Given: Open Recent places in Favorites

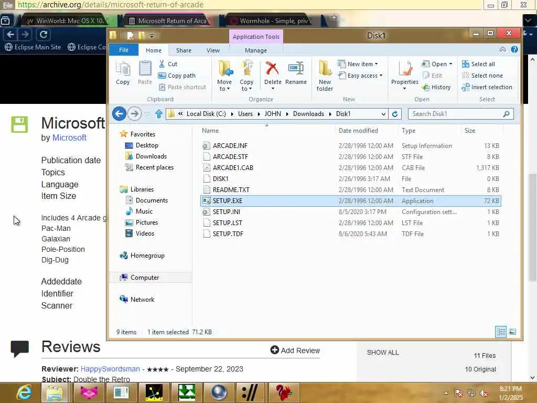Looking at the screenshot, I should (x=154, y=167).
